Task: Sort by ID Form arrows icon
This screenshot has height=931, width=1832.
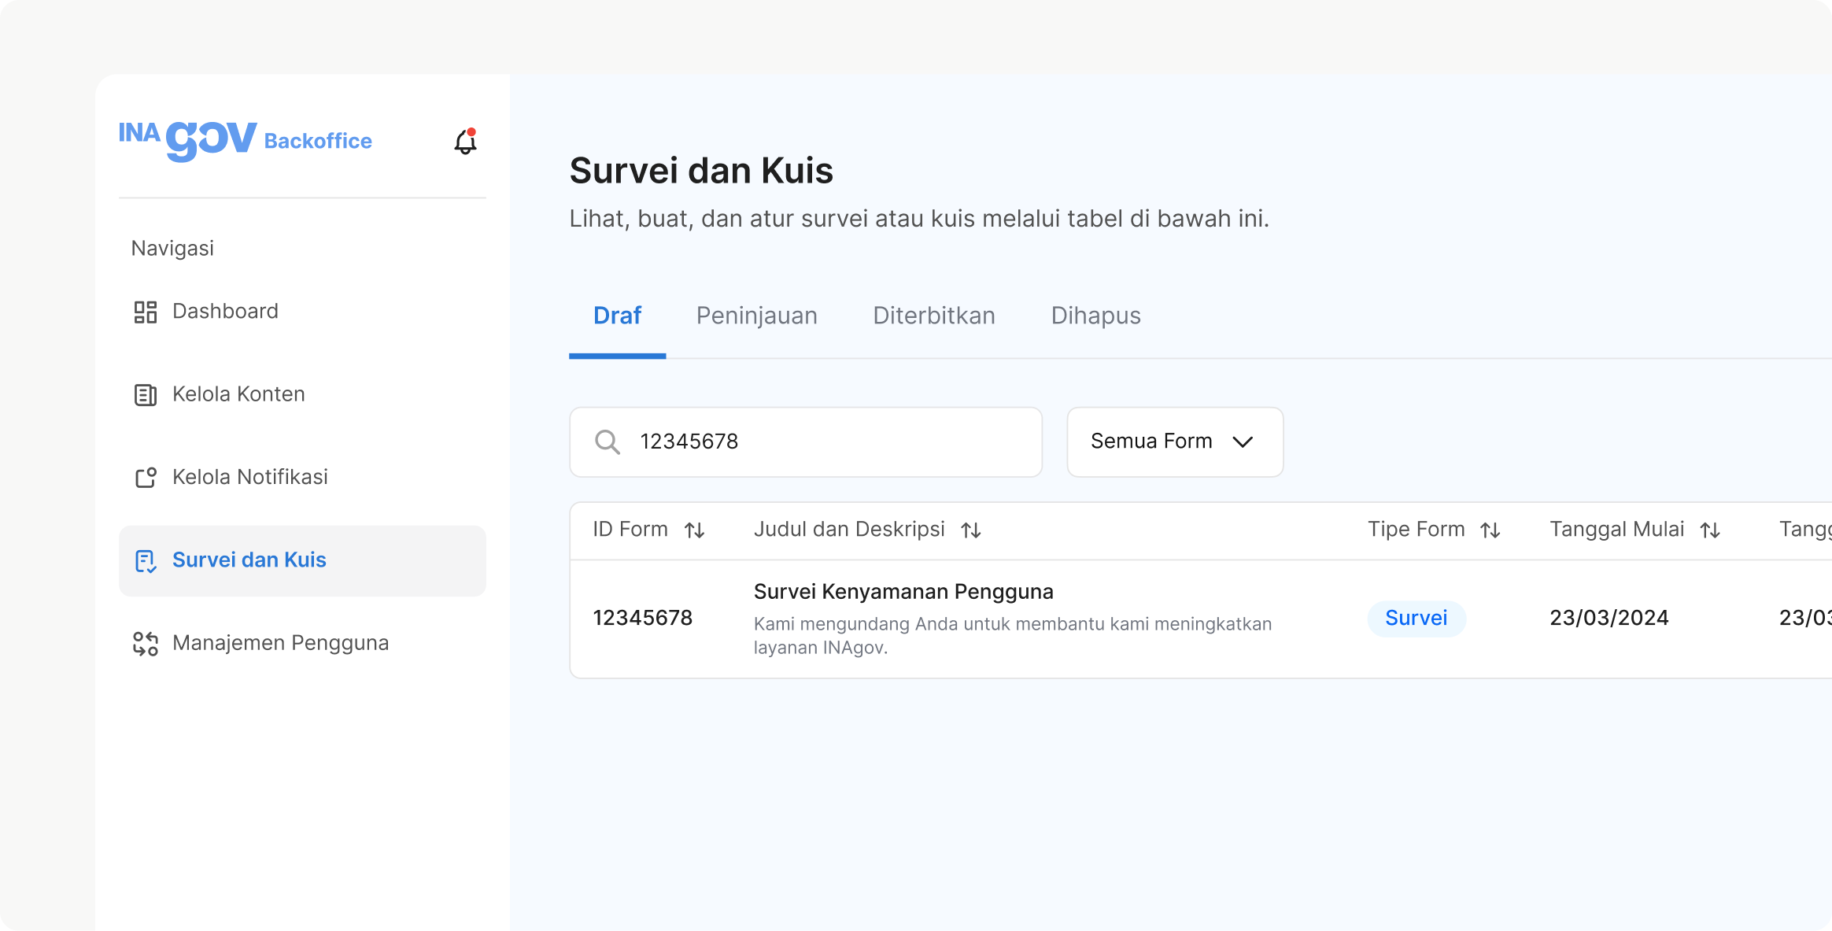Action: click(x=694, y=530)
